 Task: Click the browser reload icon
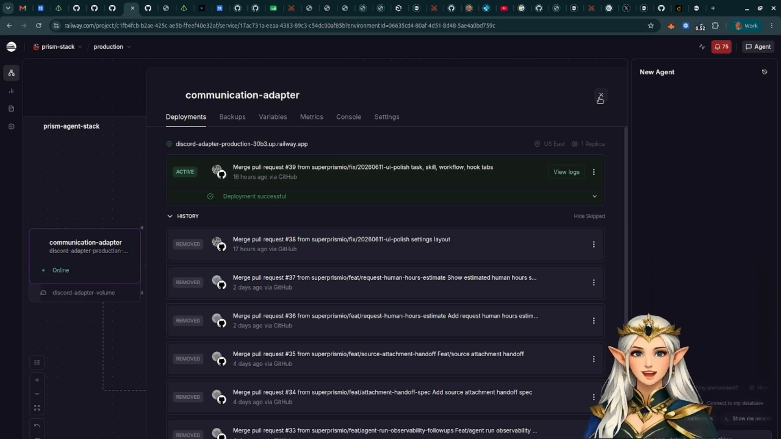pyautogui.click(x=39, y=26)
